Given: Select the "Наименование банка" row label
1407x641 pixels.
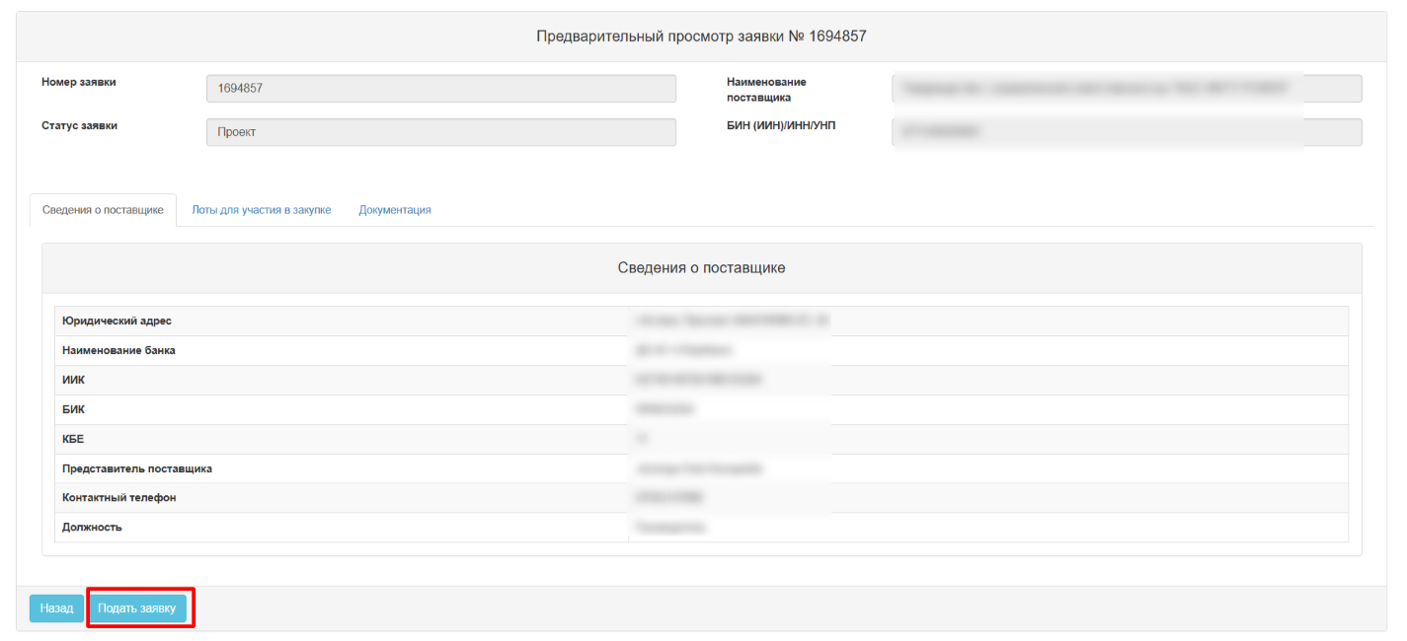Looking at the screenshot, I should (x=118, y=350).
